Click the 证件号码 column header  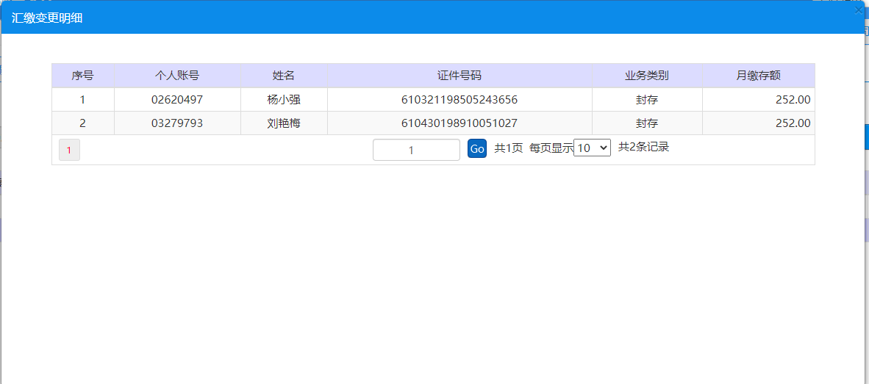(459, 76)
